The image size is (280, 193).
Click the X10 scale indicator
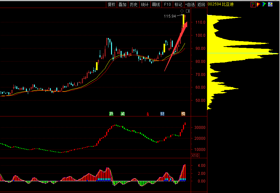coord(195,155)
